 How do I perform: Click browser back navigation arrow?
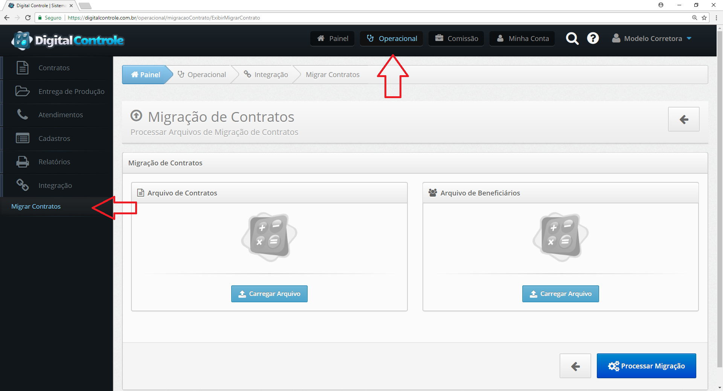pos(7,18)
